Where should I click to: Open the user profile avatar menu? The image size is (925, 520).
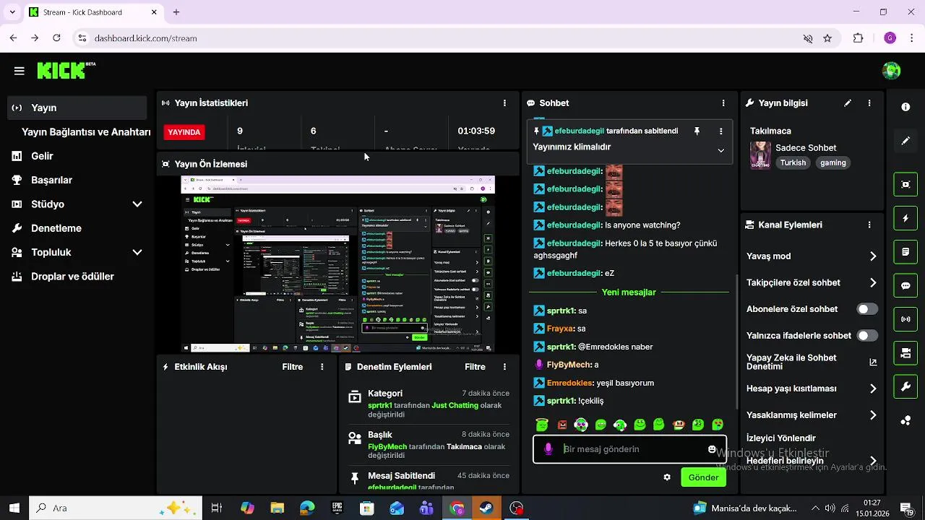892,71
